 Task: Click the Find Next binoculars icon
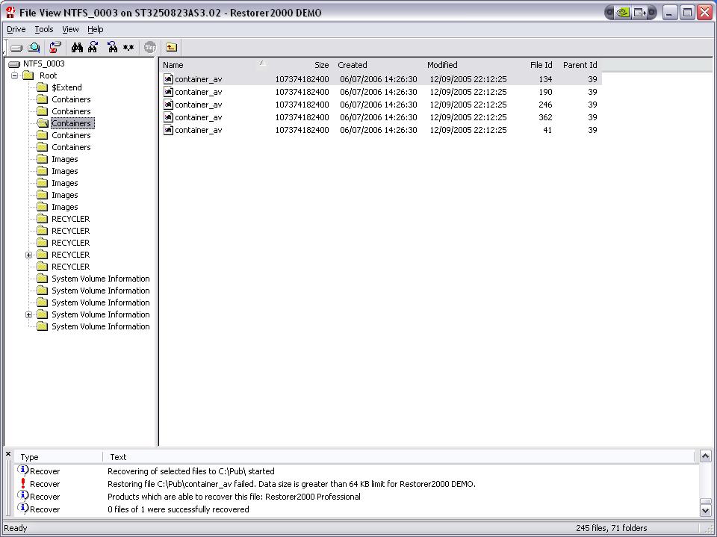(x=93, y=47)
